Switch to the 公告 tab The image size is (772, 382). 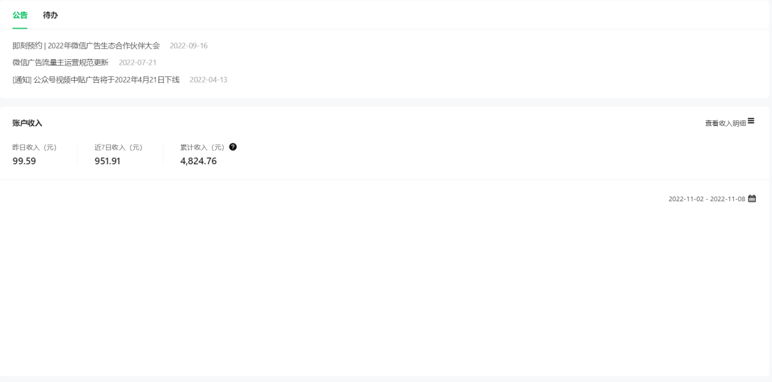20,15
